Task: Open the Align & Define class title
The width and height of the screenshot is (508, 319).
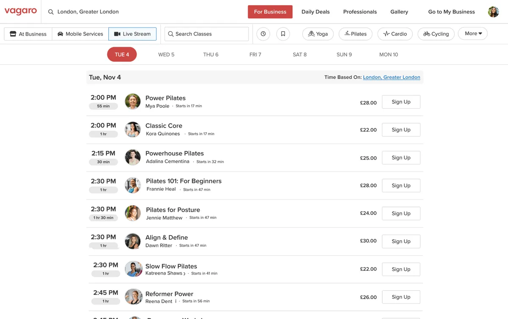Action: coord(166,237)
